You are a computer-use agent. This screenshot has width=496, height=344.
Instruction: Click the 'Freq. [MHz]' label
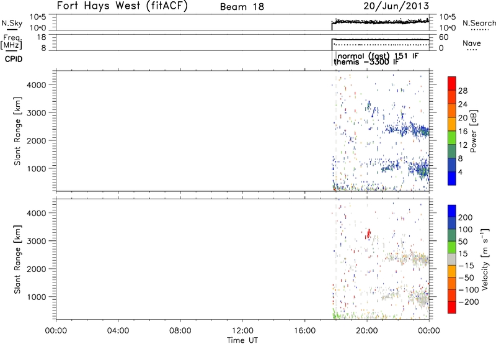pyautogui.click(x=12, y=42)
